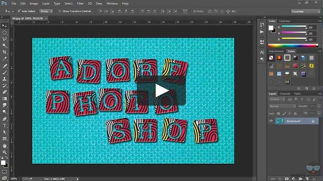Viewport: 323px width, 181px height.
Task: Hide the Background layer eye icon
Action: pyautogui.click(x=271, y=121)
